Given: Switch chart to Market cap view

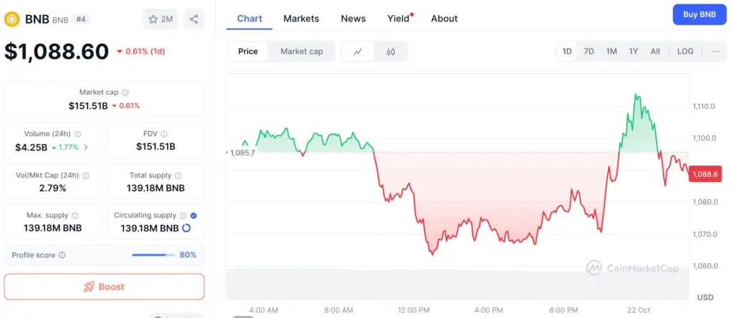Looking at the screenshot, I should point(302,52).
